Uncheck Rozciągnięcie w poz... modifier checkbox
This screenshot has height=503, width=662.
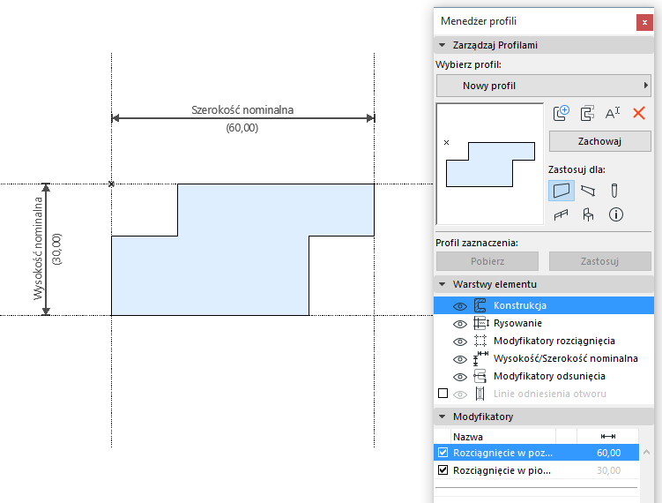(443, 453)
